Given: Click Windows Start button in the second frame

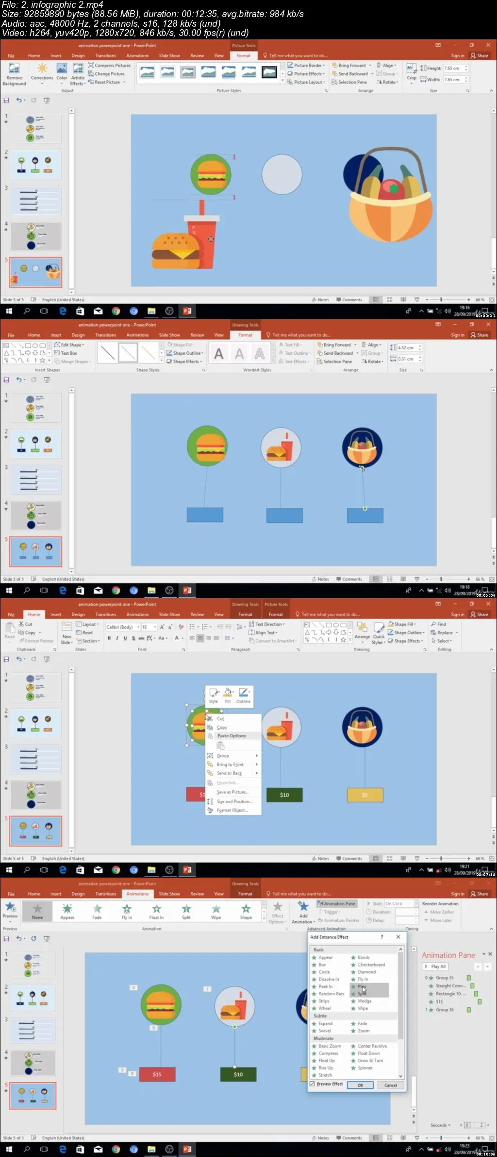Looking at the screenshot, I should 9,590.
